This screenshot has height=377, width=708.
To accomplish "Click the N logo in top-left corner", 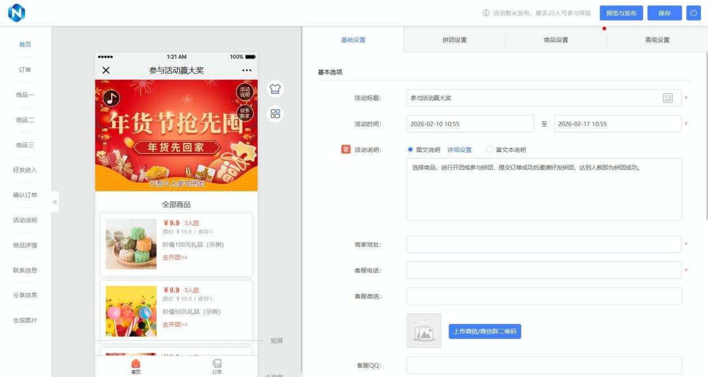I will [17, 13].
